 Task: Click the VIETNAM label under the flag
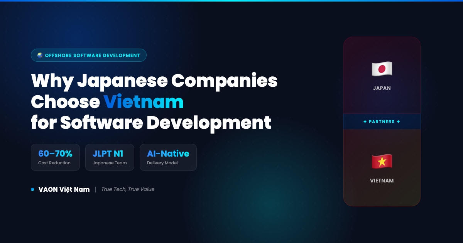(382, 181)
